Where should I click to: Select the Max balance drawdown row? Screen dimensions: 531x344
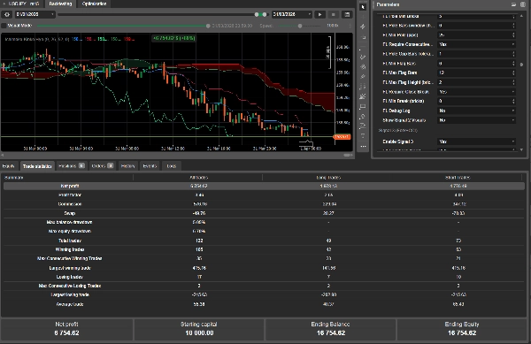click(x=264, y=222)
